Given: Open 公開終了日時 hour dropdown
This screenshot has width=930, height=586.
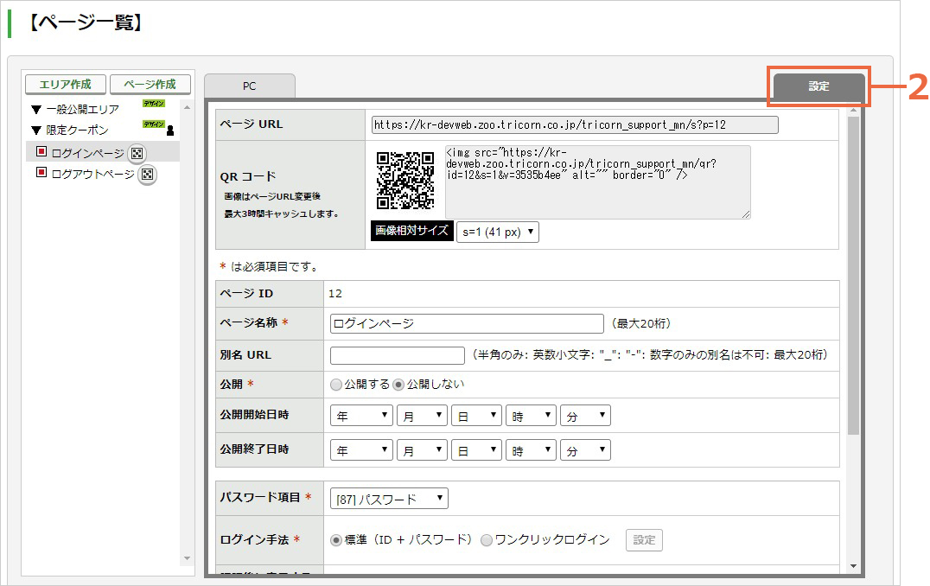Looking at the screenshot, I should (531, 450).
